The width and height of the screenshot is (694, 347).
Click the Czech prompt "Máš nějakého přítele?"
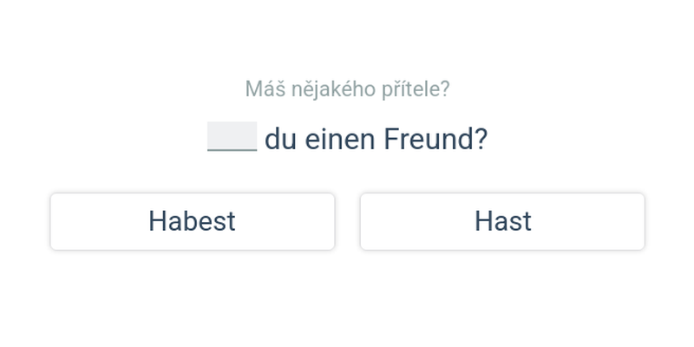pyautogui.click(x=347, y=88)
